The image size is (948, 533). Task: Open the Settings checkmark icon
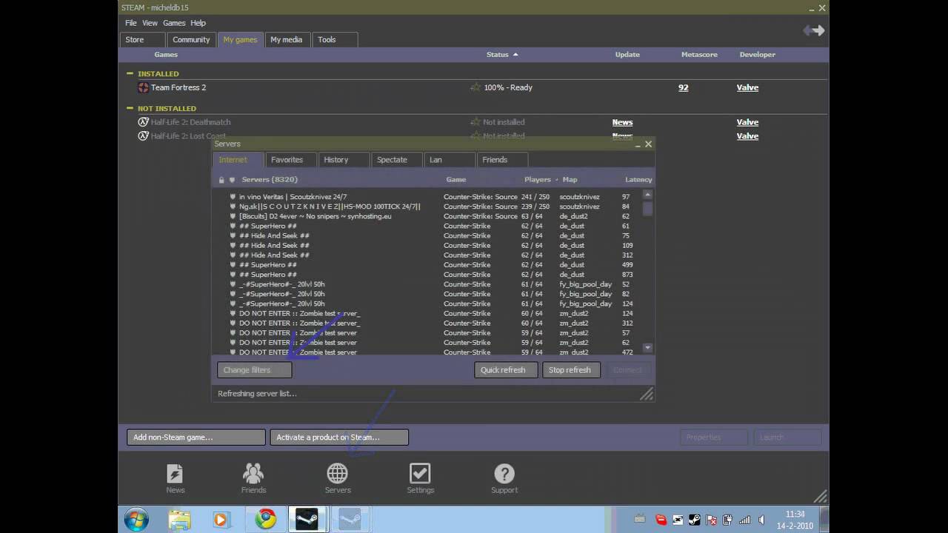pyautogui.click(x=420, y=474)
